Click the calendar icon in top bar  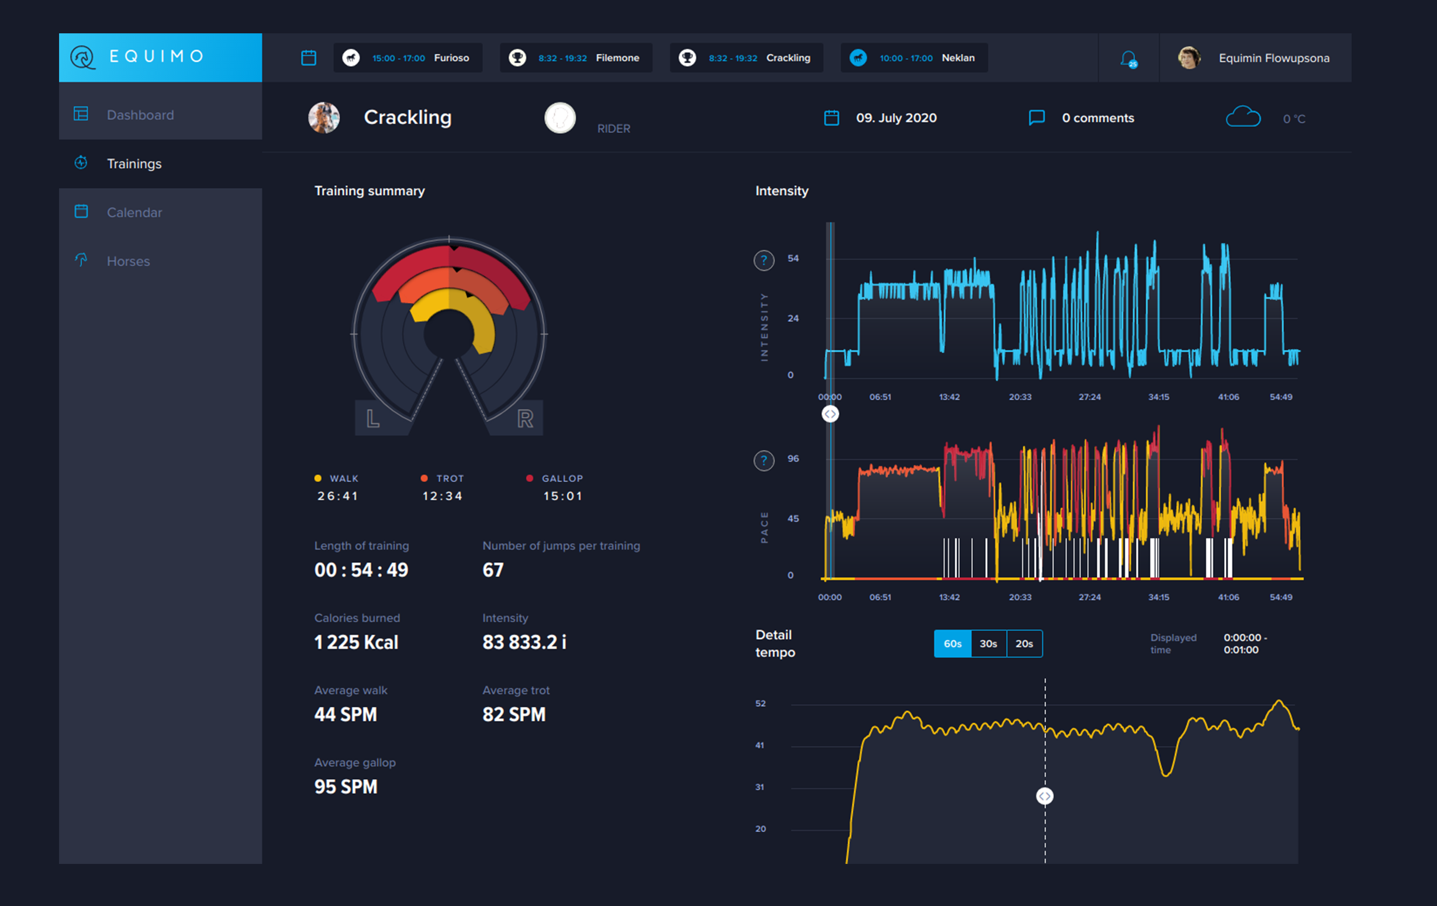309,58
